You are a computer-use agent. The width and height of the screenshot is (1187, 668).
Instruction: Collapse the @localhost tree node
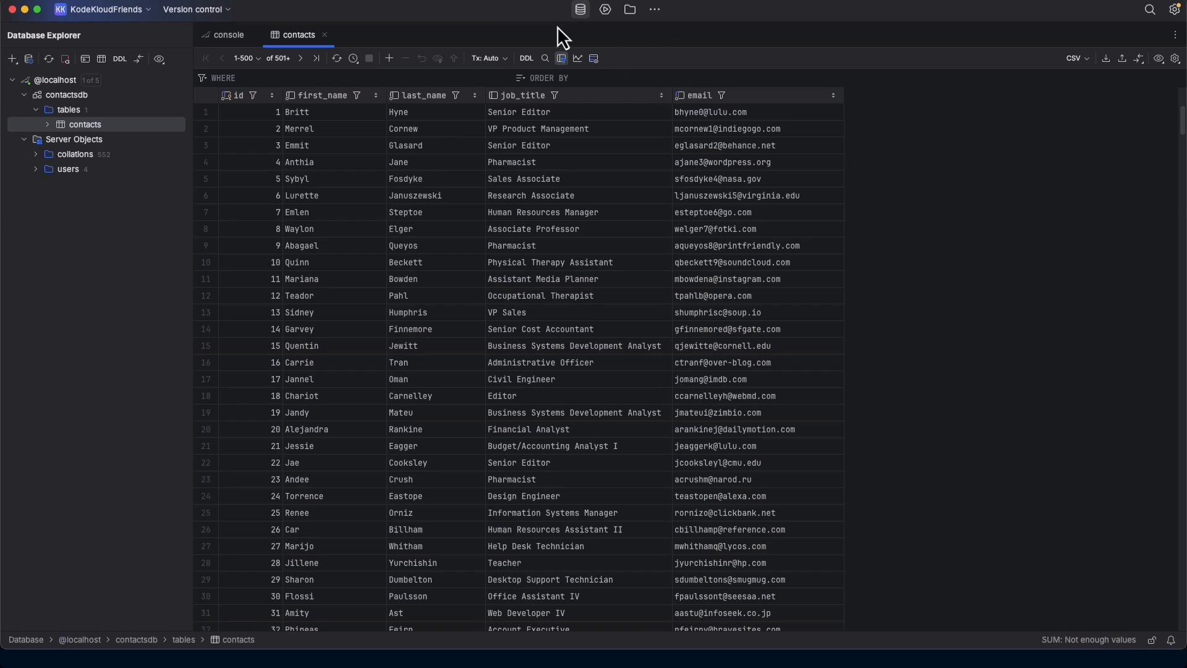click(x=12, y=80)
